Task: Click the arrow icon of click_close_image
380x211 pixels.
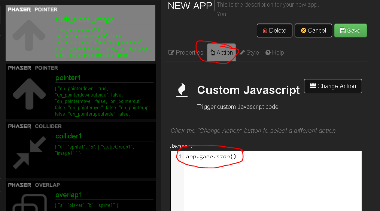Action: [x=29, y=36]
